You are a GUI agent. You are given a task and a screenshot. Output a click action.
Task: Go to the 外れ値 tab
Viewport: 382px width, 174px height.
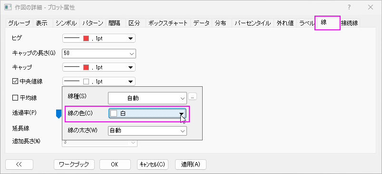pyautogui.click(x=285, y=23)
